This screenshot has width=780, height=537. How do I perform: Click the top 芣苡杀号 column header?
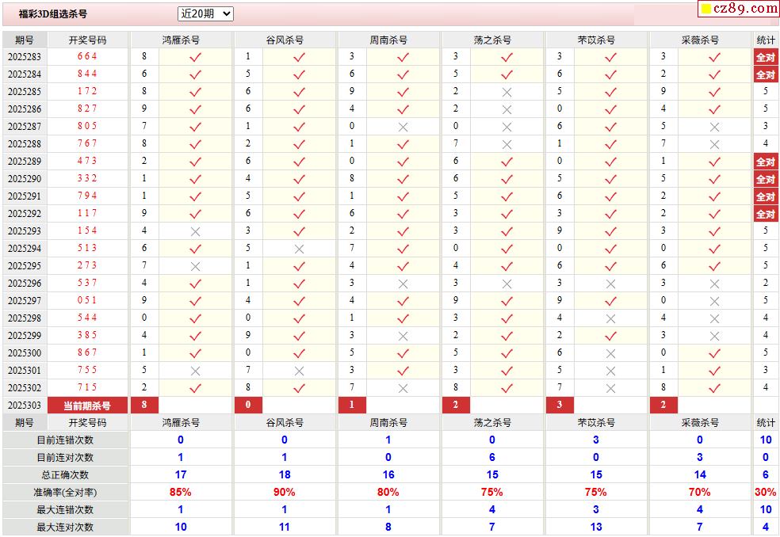pyautogui.click(x=596, y=40)
